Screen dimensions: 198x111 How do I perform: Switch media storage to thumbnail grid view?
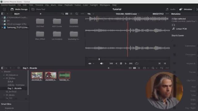pos(67,14)
